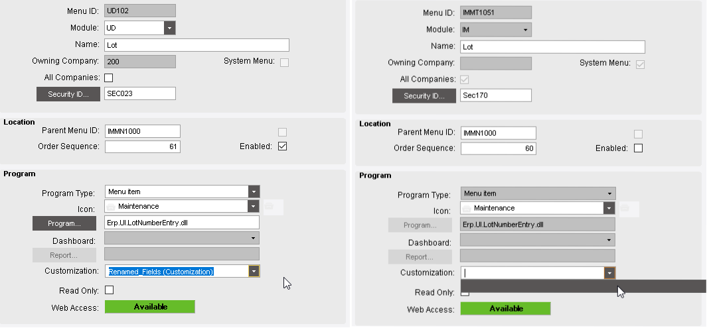Click the dark Customization dropdown list panel
The height and width of the screenshot is (328, 709).
tap(584, 286)
